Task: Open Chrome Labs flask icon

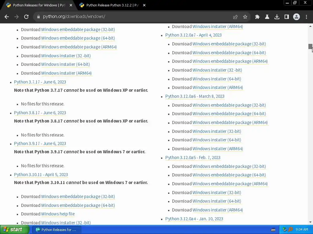Action: [x=267, y=17]
